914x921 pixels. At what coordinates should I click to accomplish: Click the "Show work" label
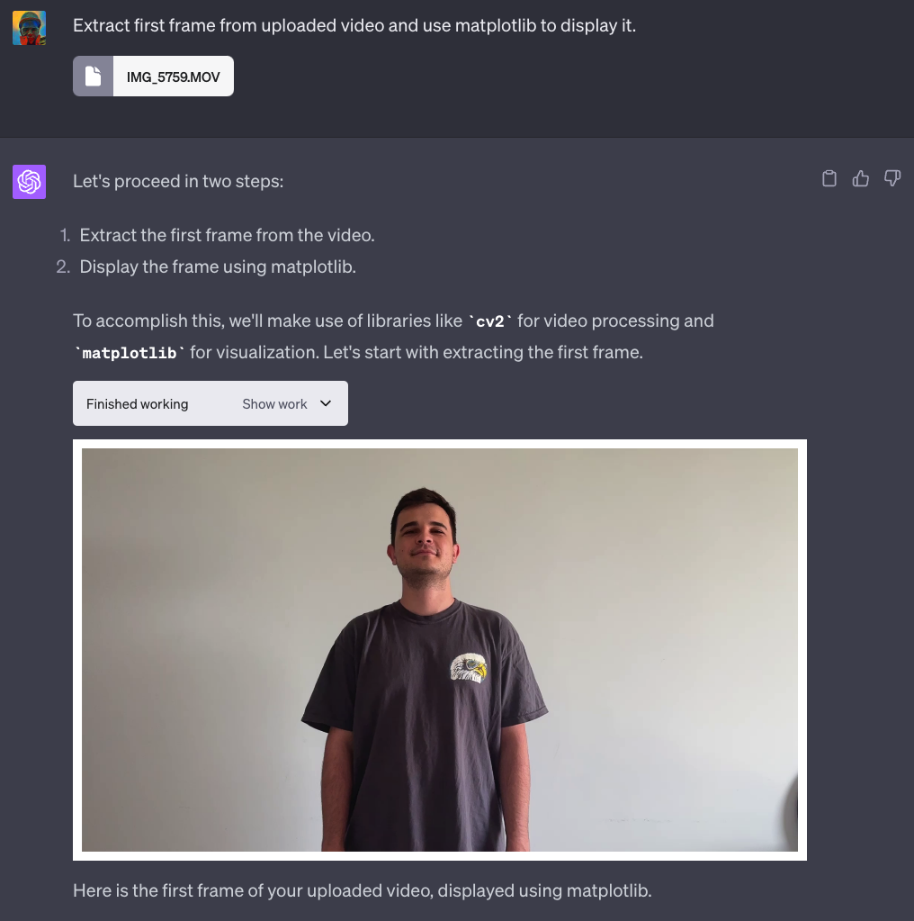coord(274,404)
